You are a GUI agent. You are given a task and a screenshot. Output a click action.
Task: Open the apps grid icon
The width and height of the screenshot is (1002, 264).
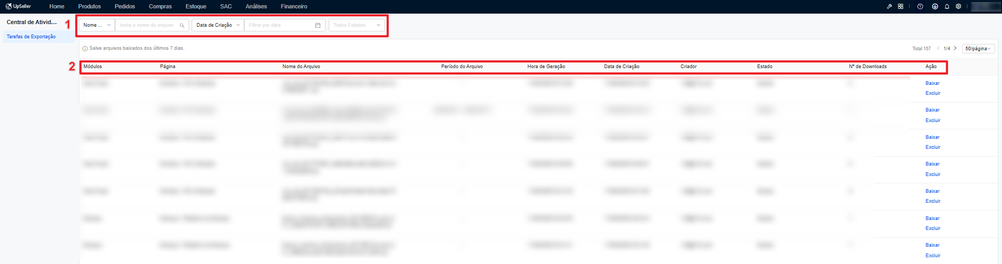pos(901,6)
